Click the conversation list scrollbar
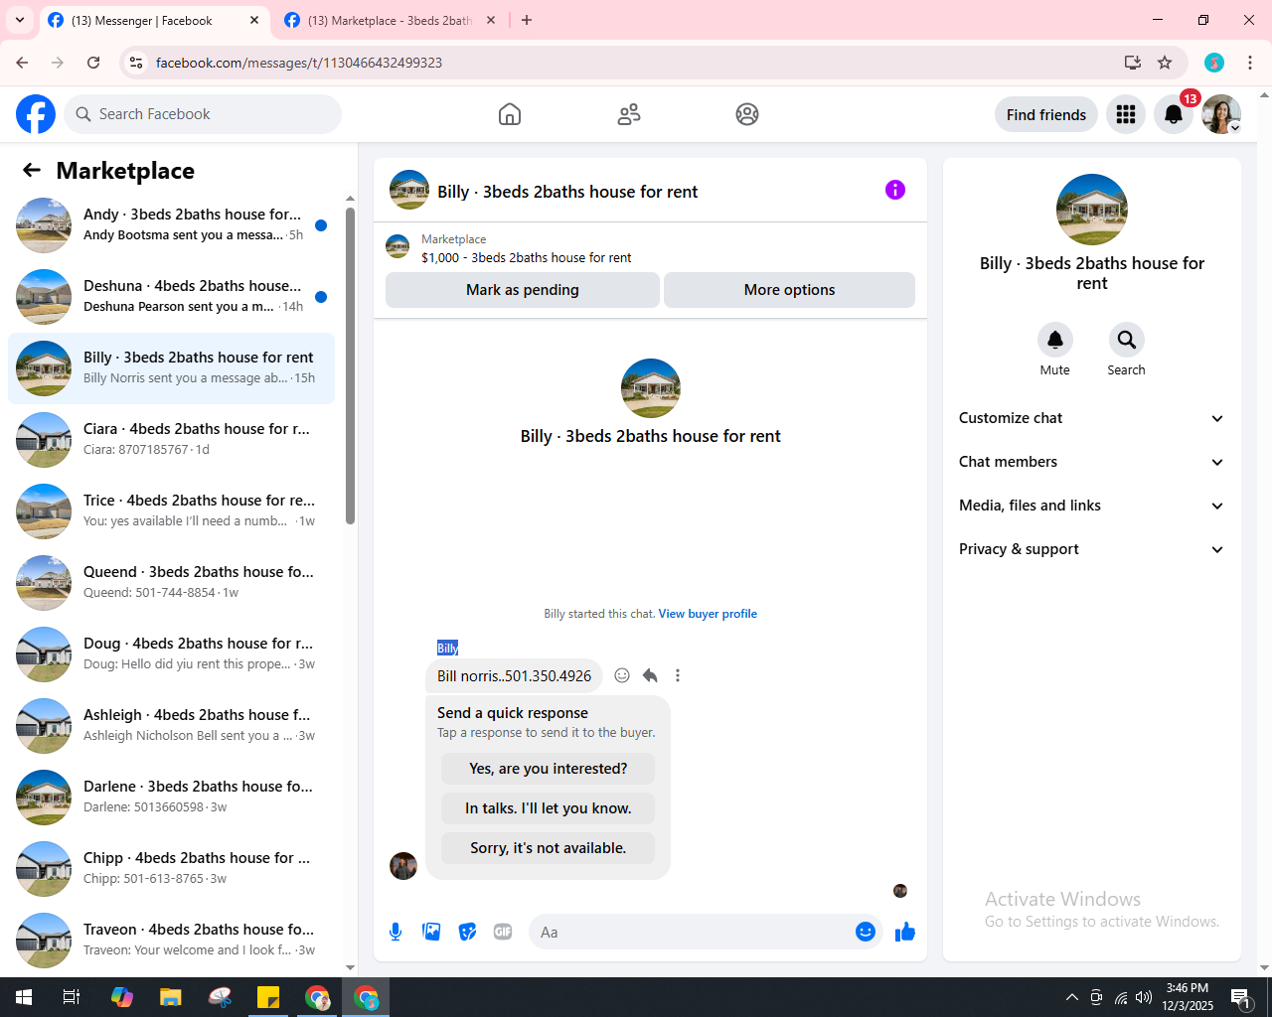 (350, 365)
